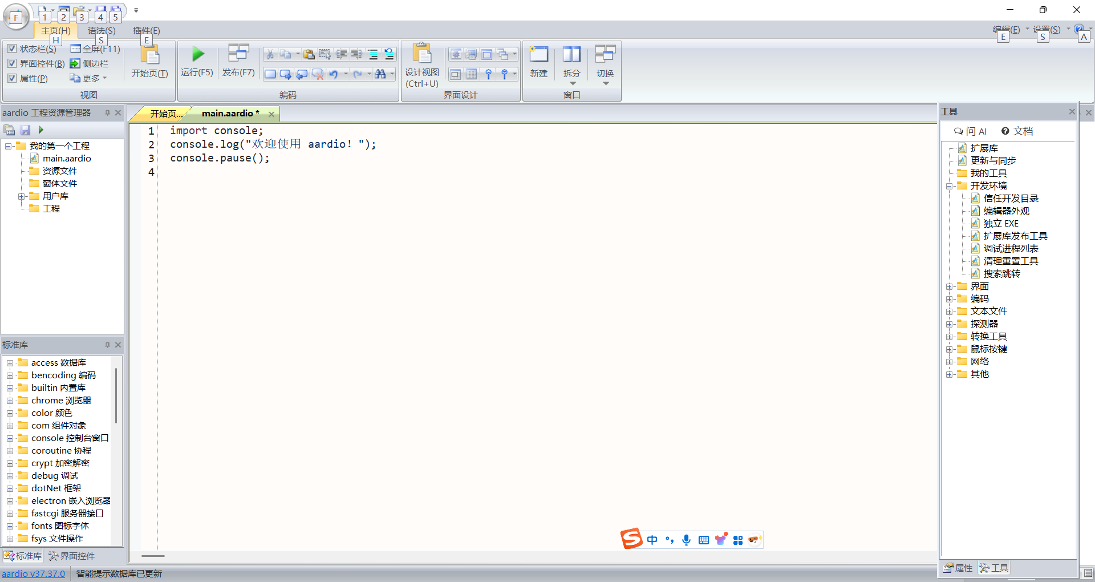Collapse the 我的第一个工程 project node

click(x=9, y=146)
